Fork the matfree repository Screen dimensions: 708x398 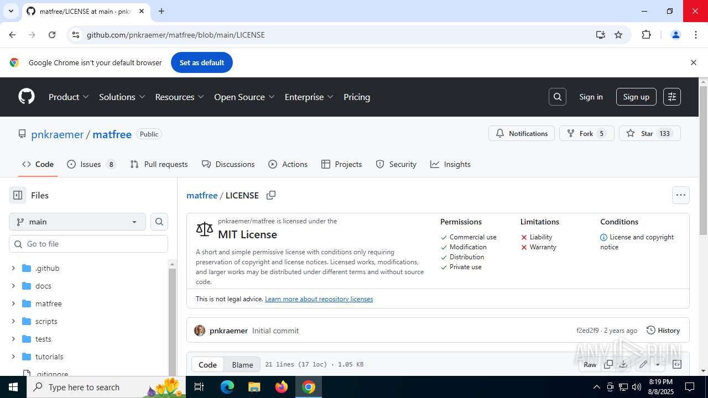[587, 133]
